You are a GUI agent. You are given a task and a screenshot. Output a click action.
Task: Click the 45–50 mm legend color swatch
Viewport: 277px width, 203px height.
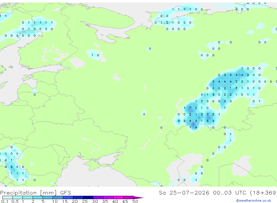coord(128,197)
